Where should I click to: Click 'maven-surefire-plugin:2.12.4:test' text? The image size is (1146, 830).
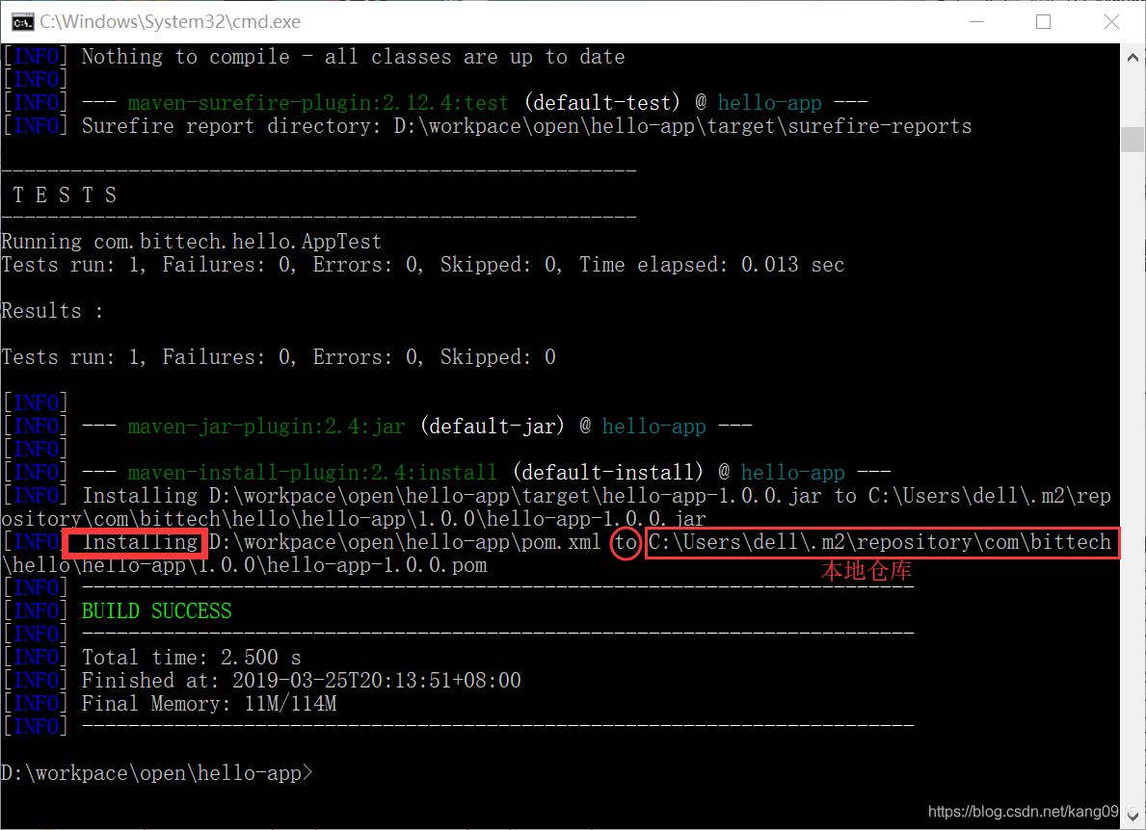click(x=318, y=103)
